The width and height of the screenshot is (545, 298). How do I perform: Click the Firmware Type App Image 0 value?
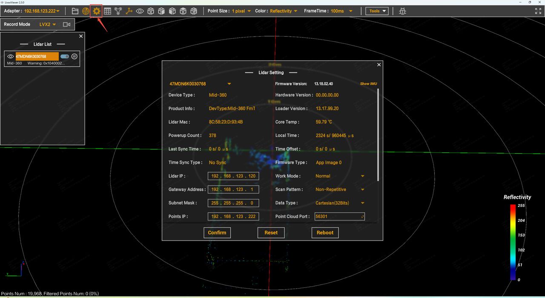coord(329,163)
